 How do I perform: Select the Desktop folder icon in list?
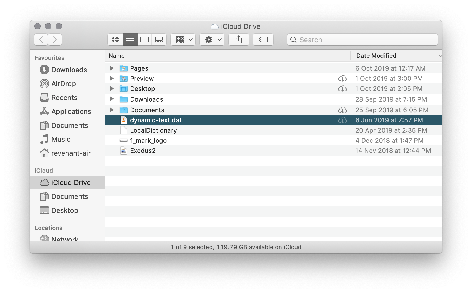coord(123,89)
